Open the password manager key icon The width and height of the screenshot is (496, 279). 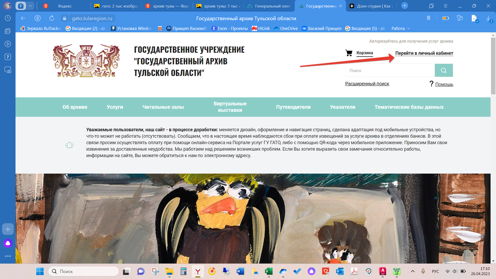pyautogui.click(x=460, y=18)
